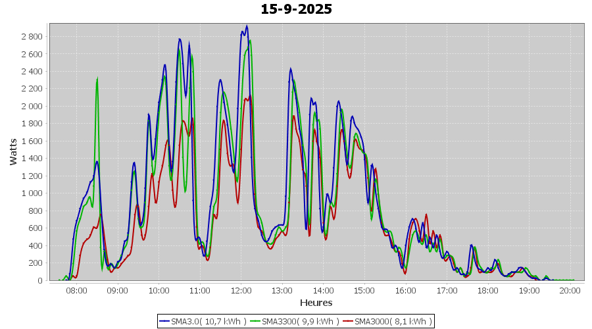The height and width of the screenshot is (329, 592).
Task: Click the 1 200 y-axis tick label
Action: point(32,176)
